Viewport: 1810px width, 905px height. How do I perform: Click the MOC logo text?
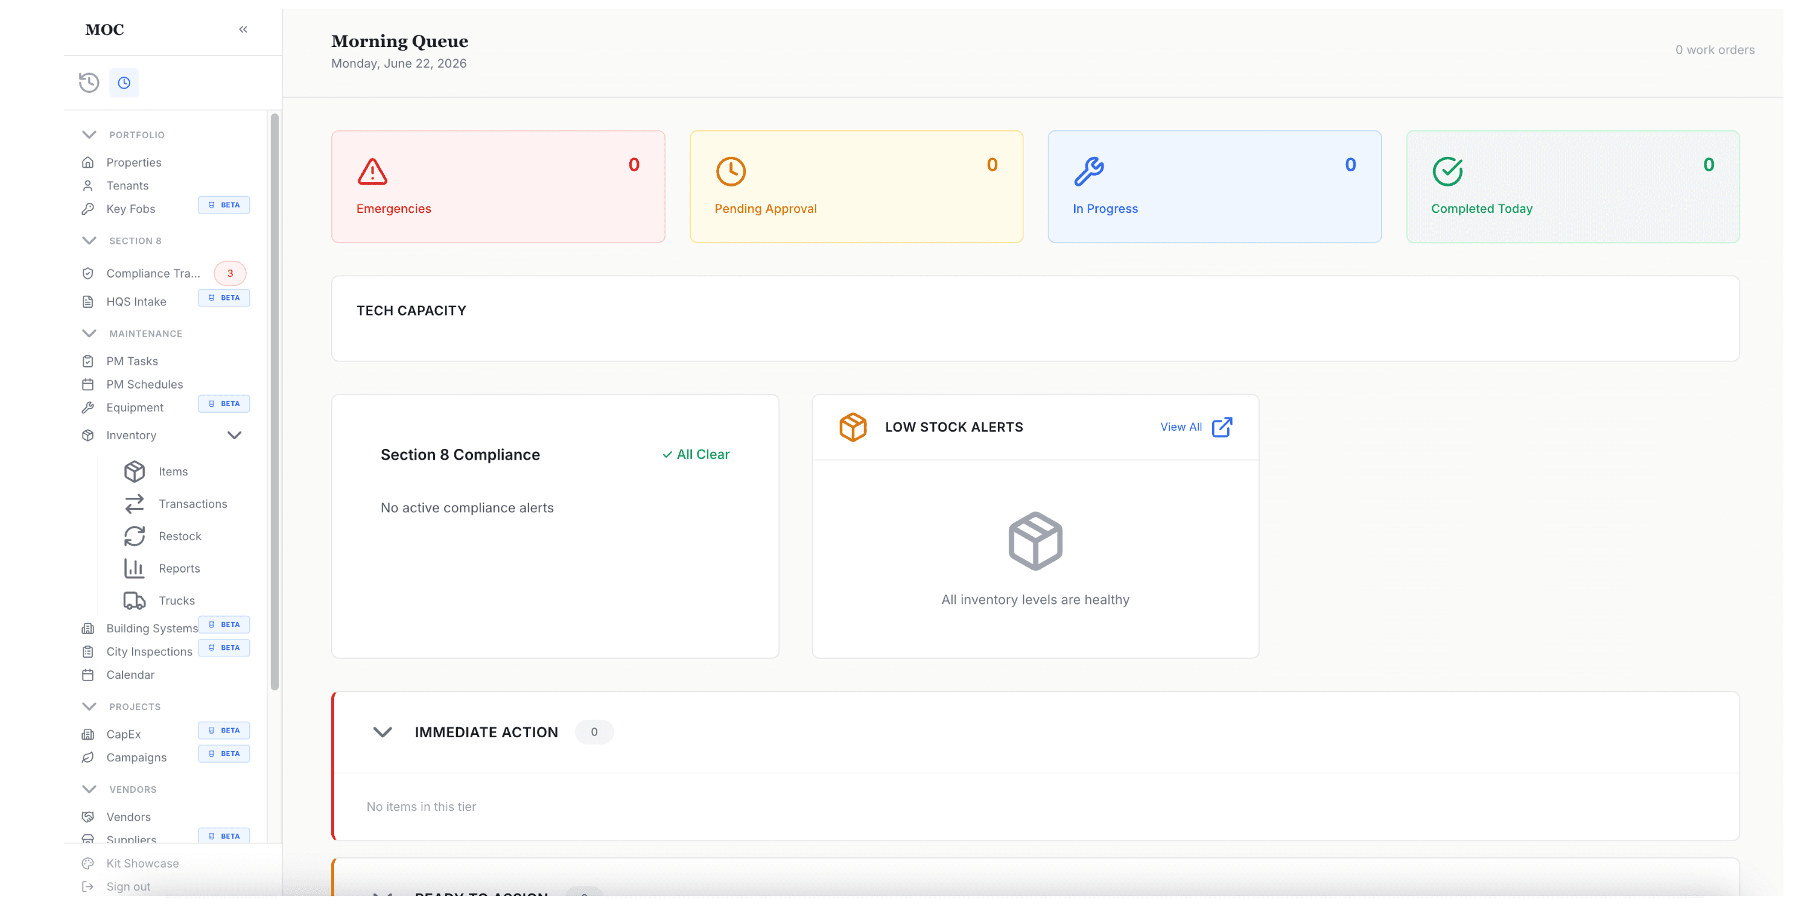tap(105, 30)
